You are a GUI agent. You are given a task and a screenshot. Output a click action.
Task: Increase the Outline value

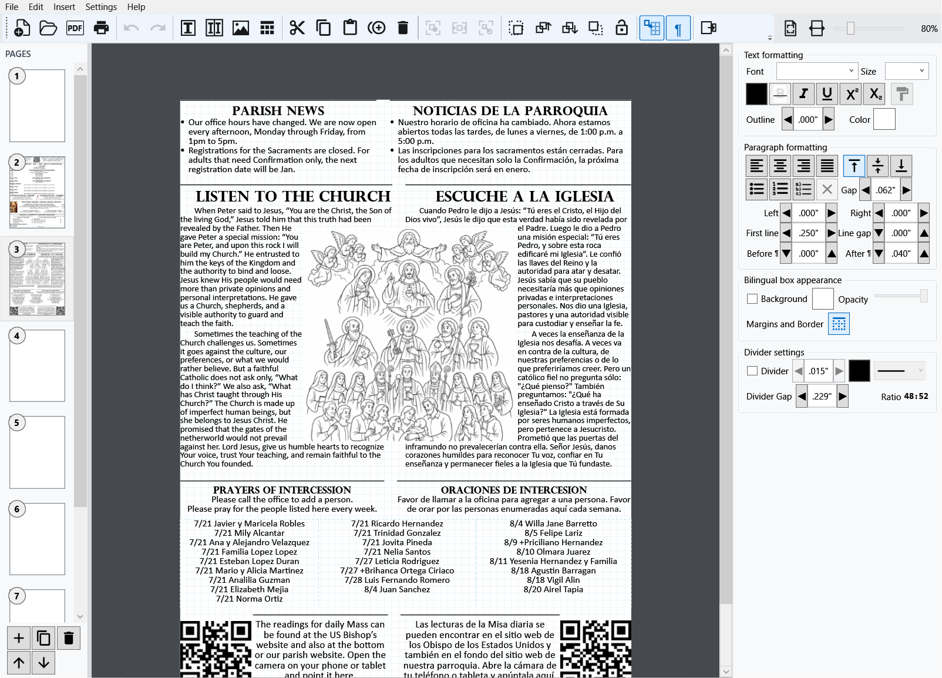tap(829, 119)
